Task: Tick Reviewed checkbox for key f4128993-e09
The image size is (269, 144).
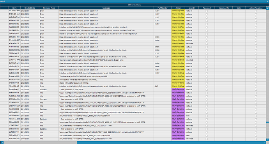Action: point(207,11)
